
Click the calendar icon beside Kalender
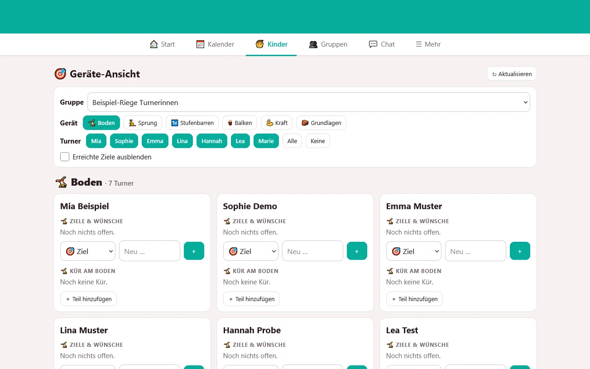[x=200, y=44]
